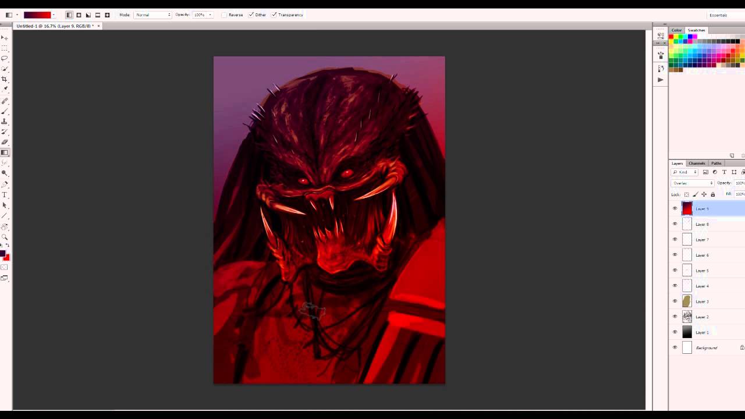
Task: Switch to the Paths tab
Action: 716,164
